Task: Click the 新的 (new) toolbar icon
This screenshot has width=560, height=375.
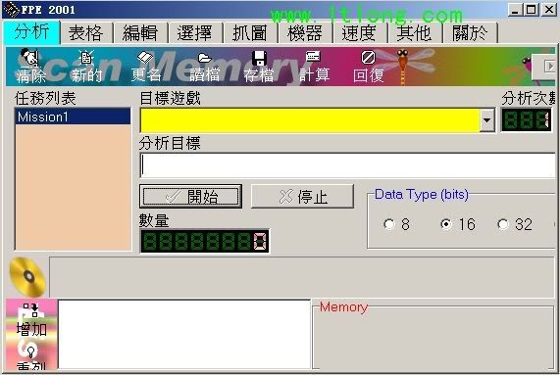Action: (85, 58)
